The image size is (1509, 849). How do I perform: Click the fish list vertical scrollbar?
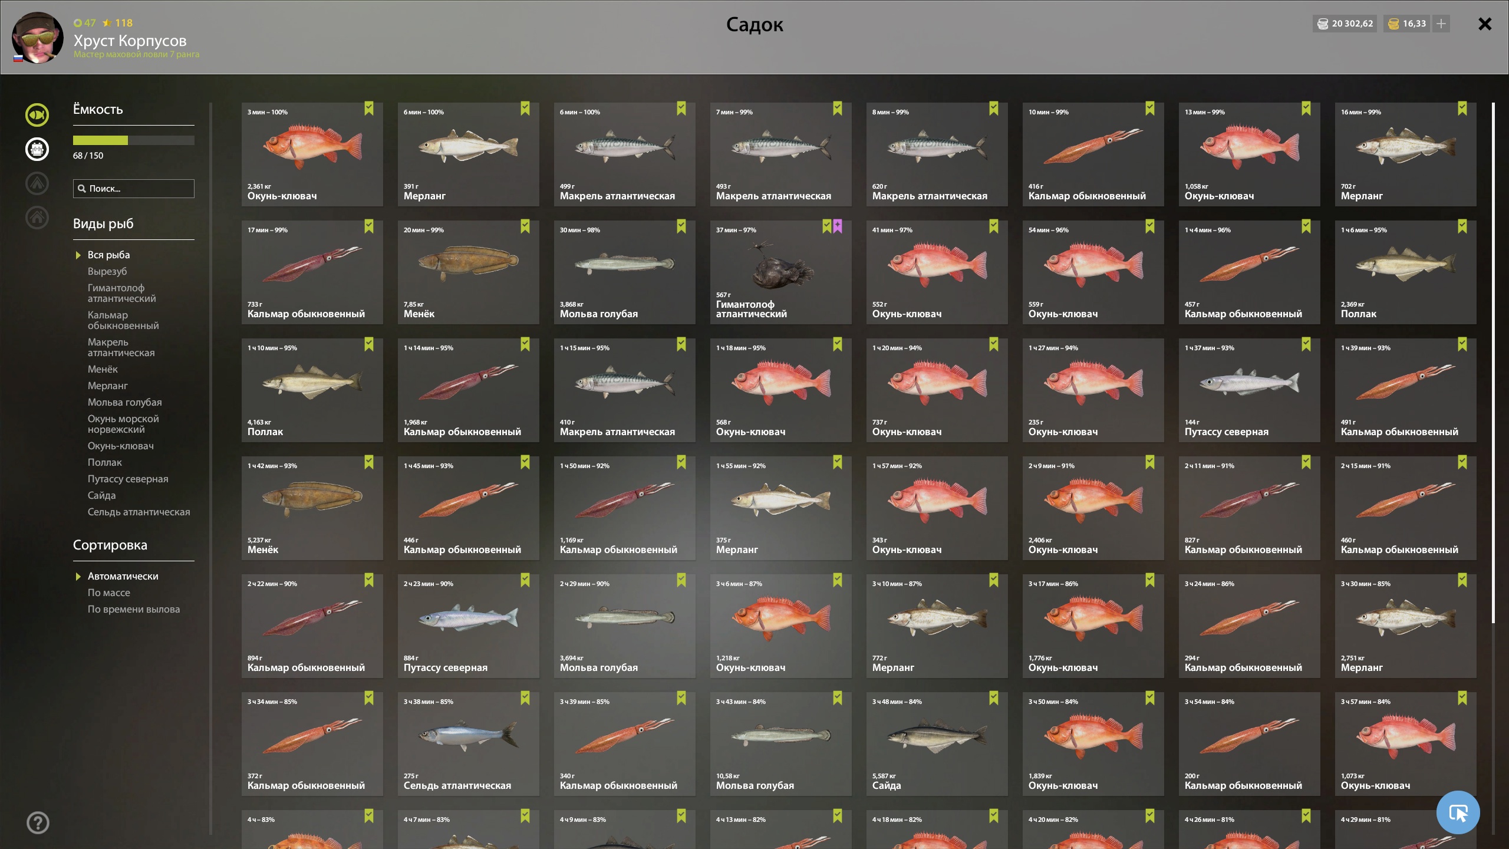[x=1493, y=363]
